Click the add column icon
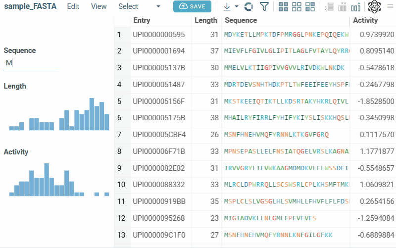Image resolution: width=396 pixels, height=248 pixels. tap(355, 6)
